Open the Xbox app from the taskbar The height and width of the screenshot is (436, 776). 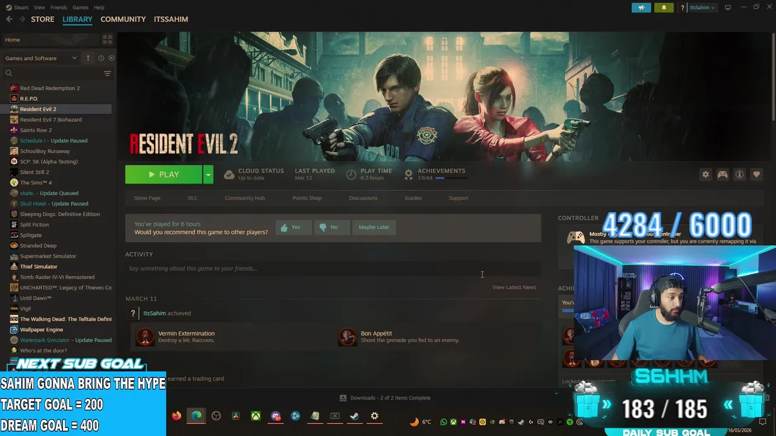click(256, 416)
